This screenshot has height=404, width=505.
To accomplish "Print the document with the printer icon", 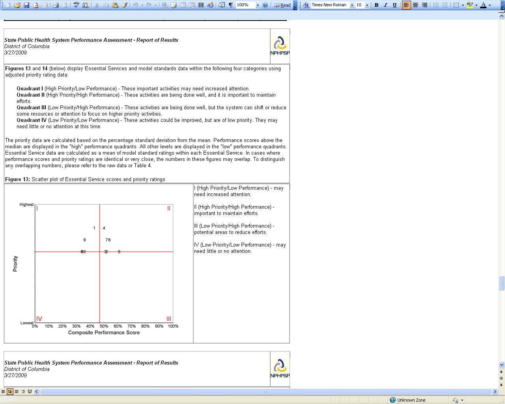I will click(56, 5).
